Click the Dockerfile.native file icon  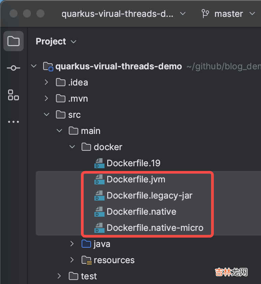coord(99,212)
